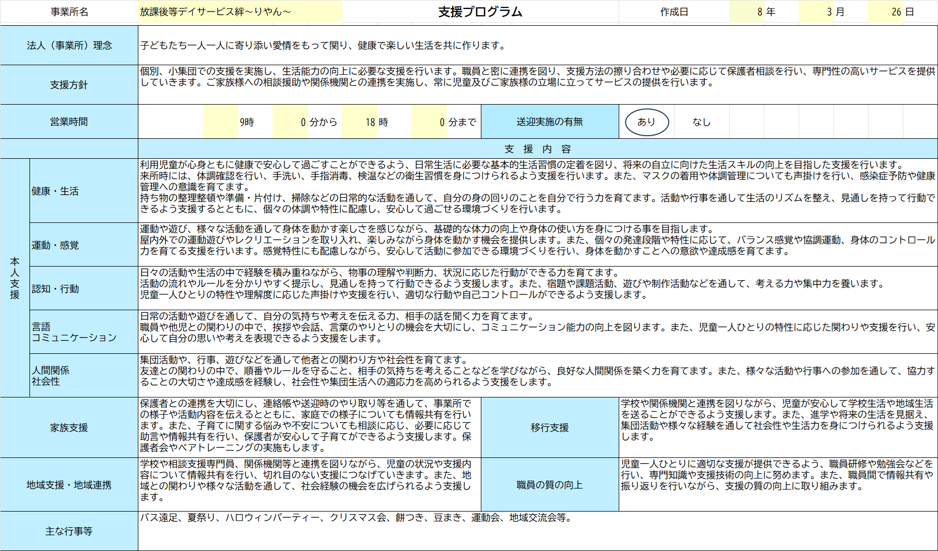Select the 送迎実施の有無 header cell
Image resolution: width=938 pixels, height=551 pixels.
coord(549,122)
